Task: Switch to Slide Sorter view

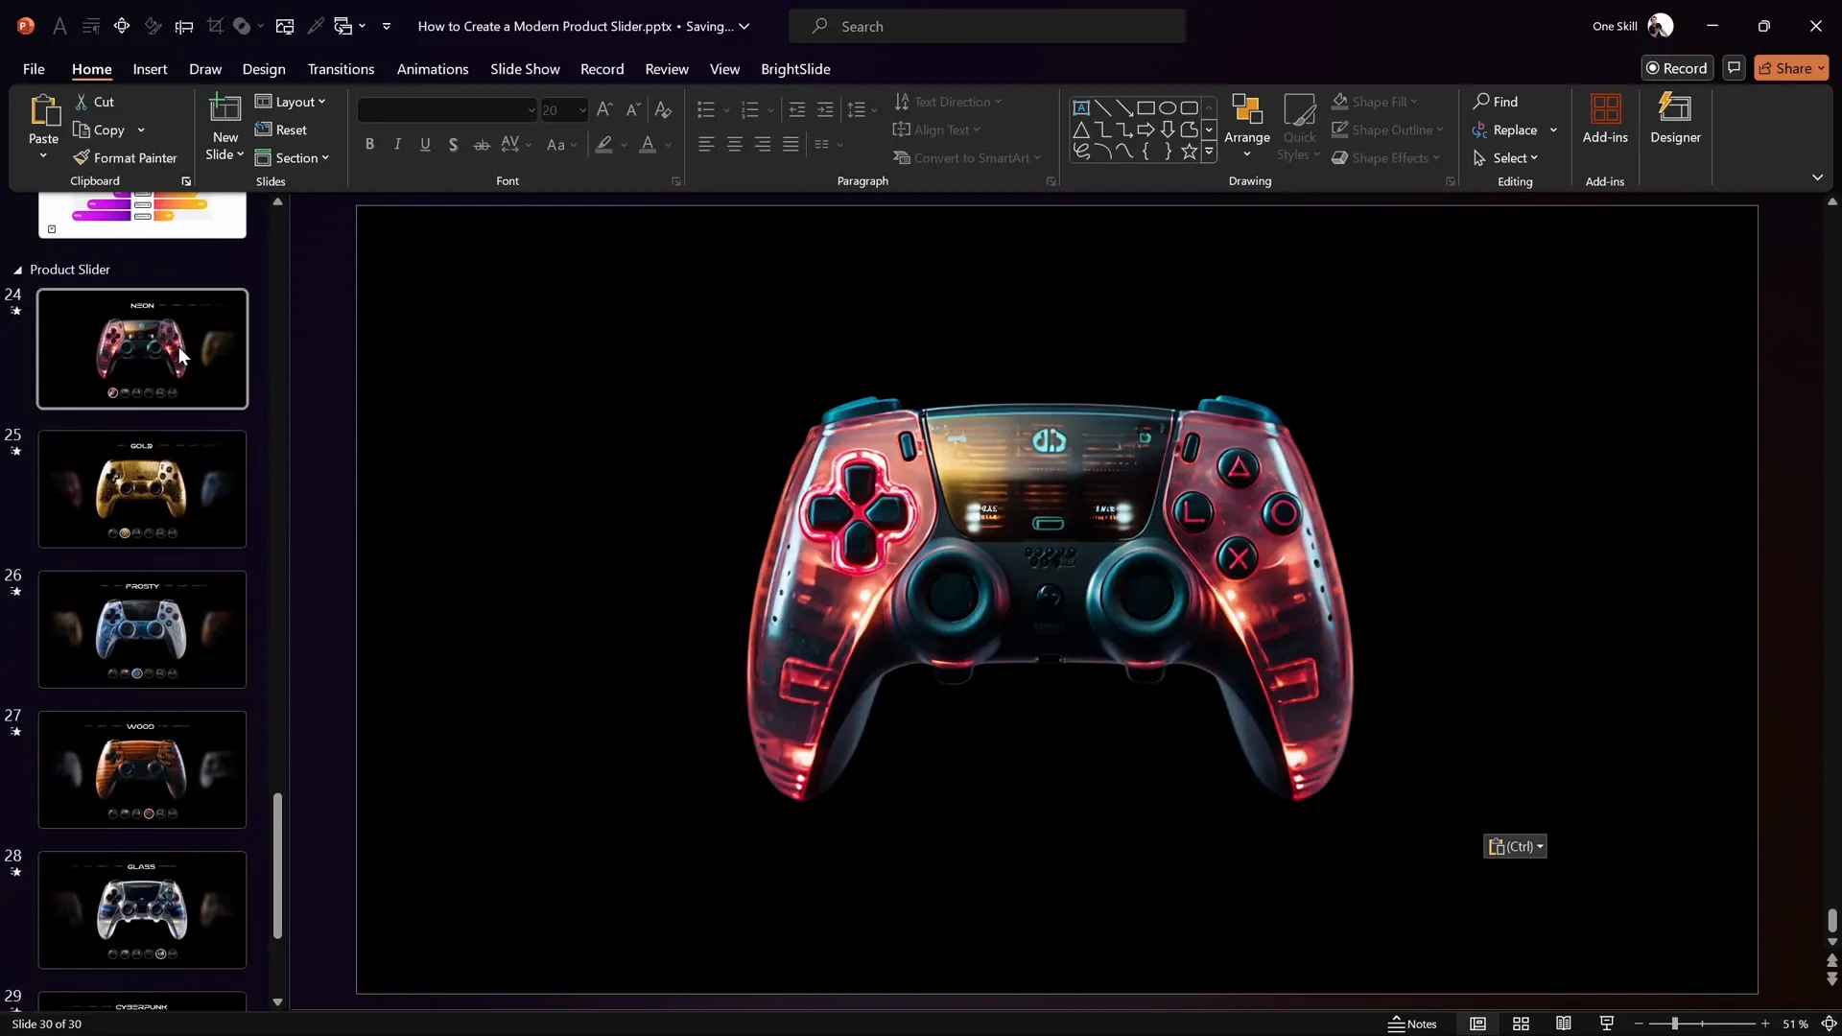Action: tap(1521, 1024)
